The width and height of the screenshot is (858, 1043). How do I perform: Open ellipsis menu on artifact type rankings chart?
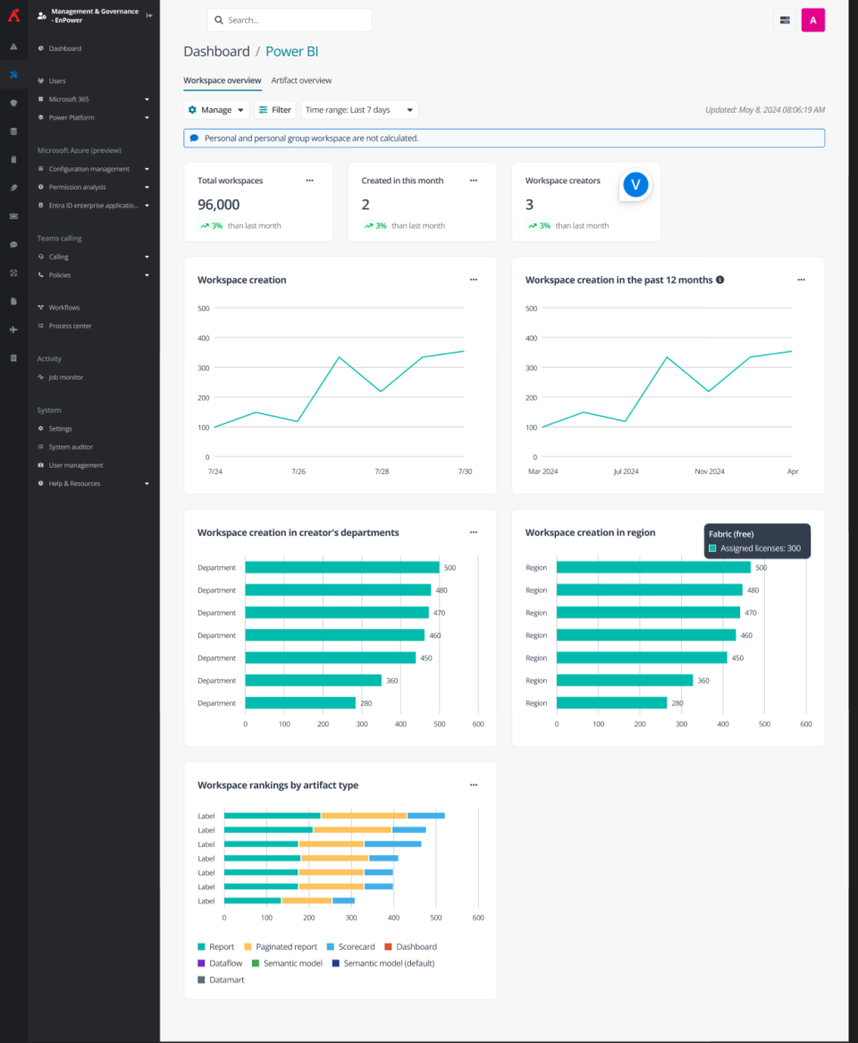(x=474, y=784)
